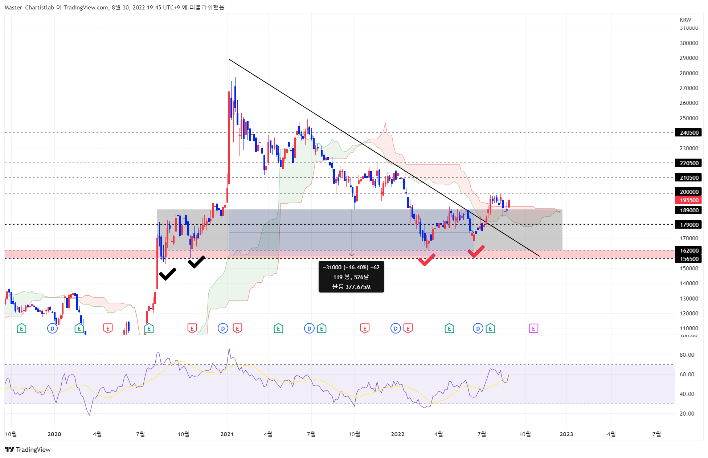Click the 2020 label on the time axis

pyautogui.click(x=54, y=434)
